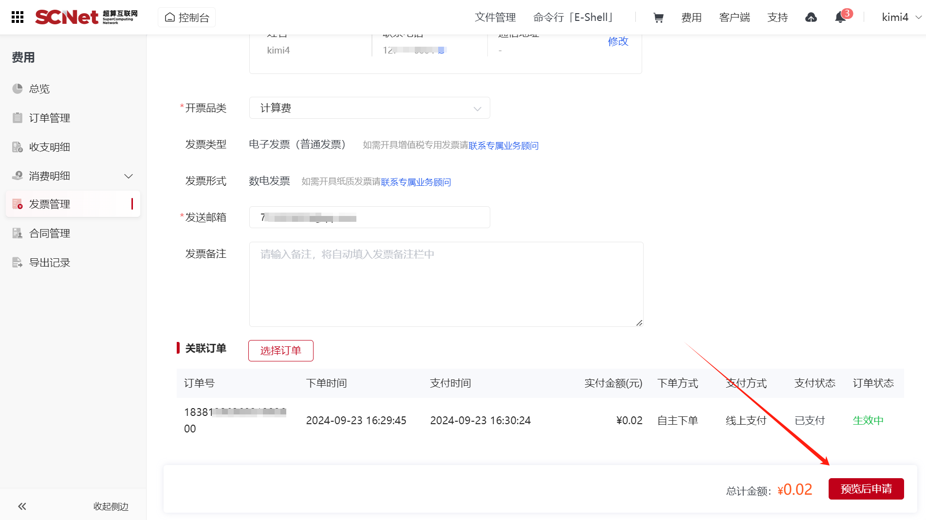The image size is (926, 520).
Task: Open 文件管理 in top navigation
Action: click(x=495, y=18)
